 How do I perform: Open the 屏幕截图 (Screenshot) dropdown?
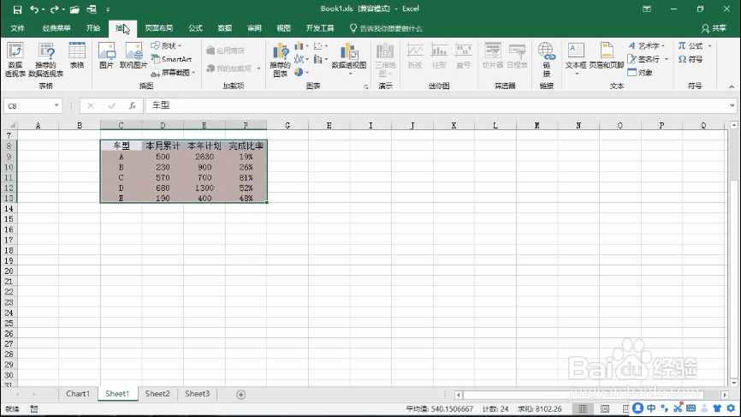tap(173, 72)
